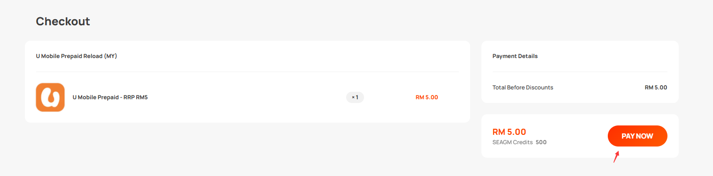Viewport: 713px width, 176px height.
Task: Click the SEAGM Credits label
Action: pos(512,142)
